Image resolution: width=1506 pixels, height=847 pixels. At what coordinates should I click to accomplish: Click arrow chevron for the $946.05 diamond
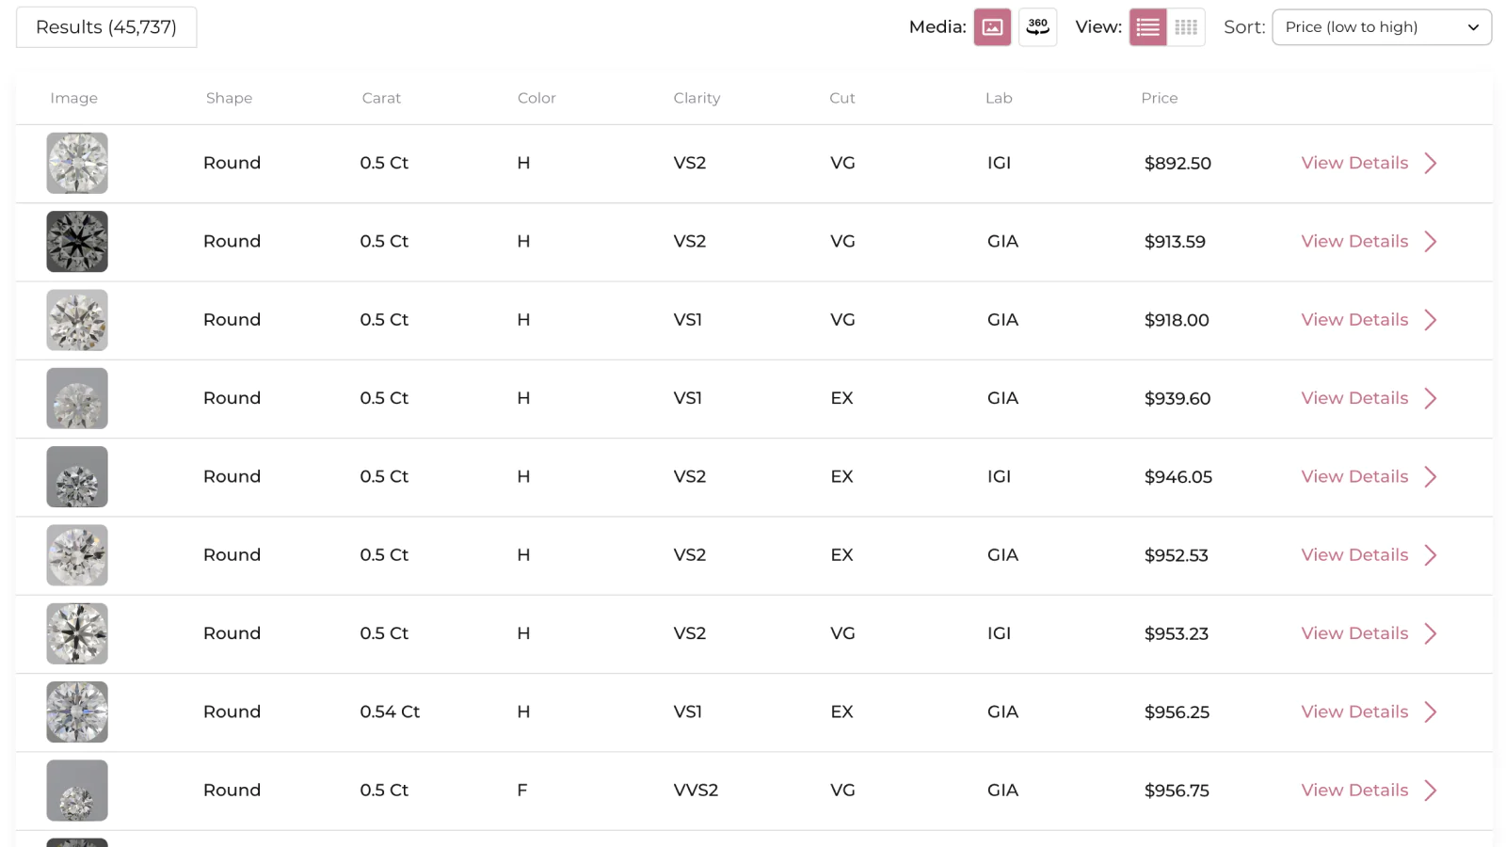point(1431,477)
